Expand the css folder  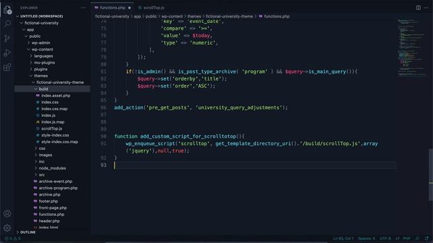[42, 148]
